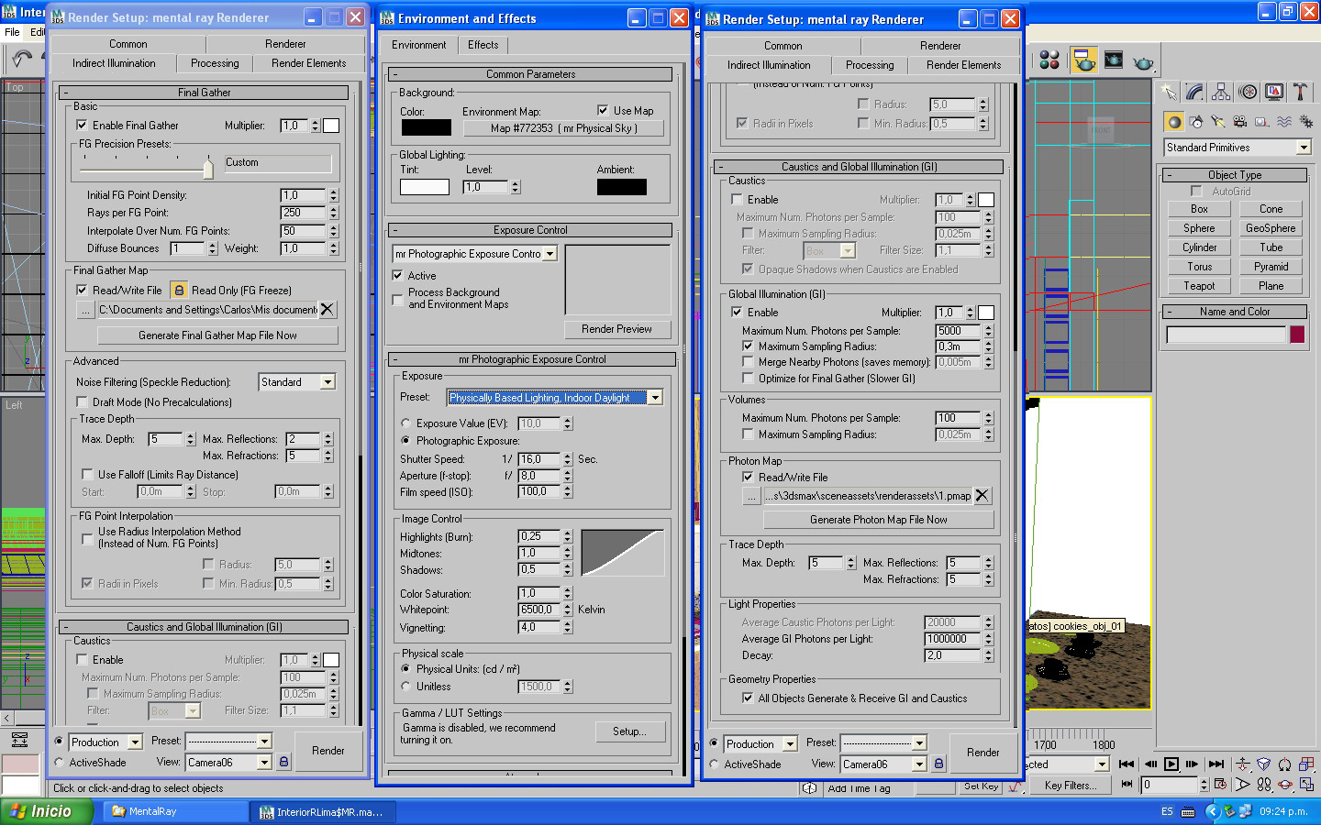Click Generate Photon Map File Now
The width and height of the screenshot is (1321, 825).
[x=878, y=520]
